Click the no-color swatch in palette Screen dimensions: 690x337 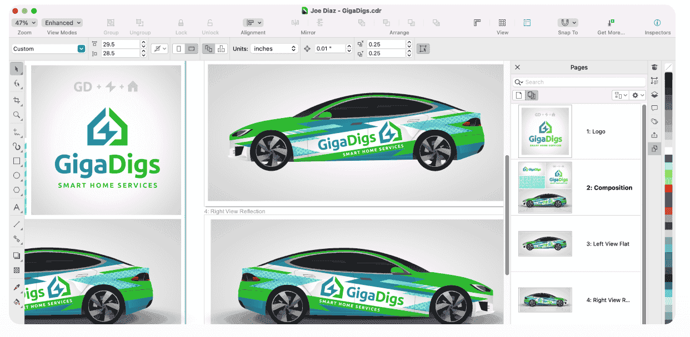coord(668,67)
